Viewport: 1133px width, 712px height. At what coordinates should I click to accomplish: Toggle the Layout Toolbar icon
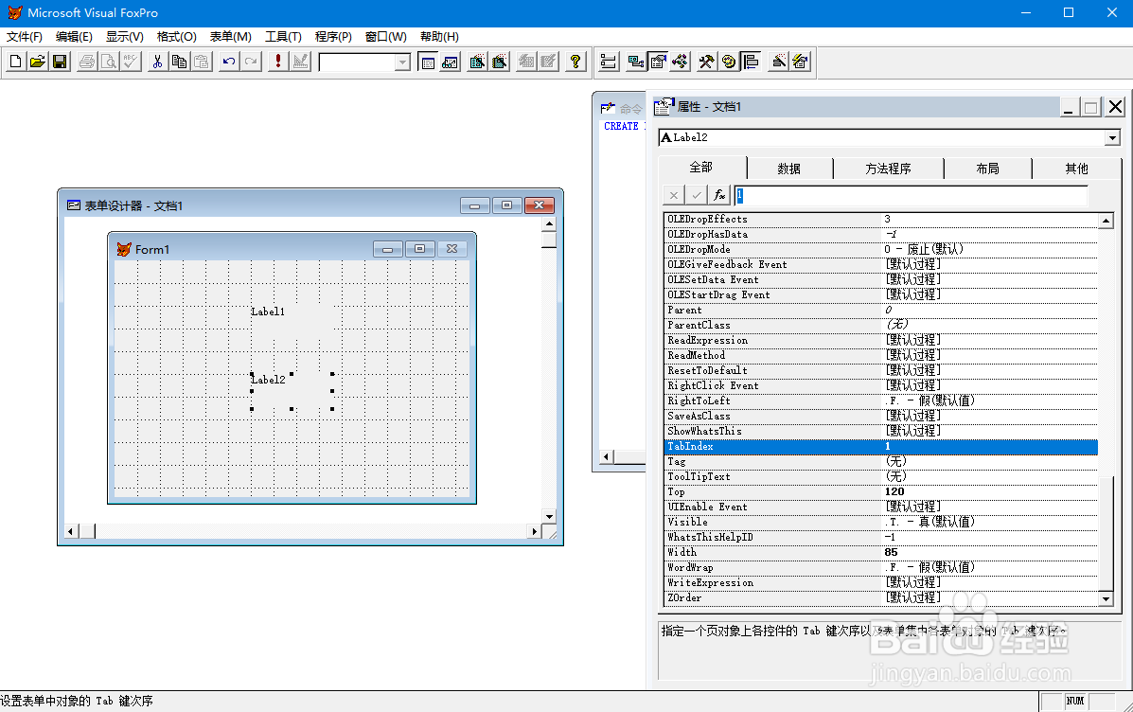(x=752, y=62)
